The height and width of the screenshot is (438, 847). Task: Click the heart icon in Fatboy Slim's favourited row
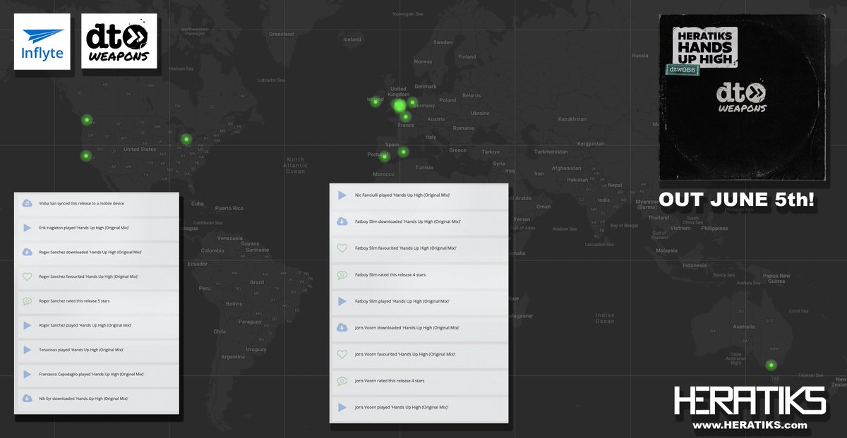(342, 248)
